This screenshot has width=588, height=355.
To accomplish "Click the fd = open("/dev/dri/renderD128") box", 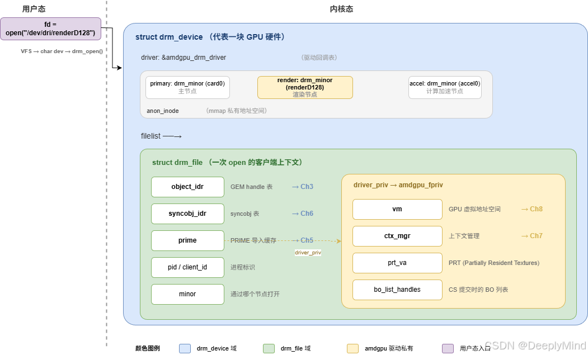I will pyautogui.click(x=50, y=29).
